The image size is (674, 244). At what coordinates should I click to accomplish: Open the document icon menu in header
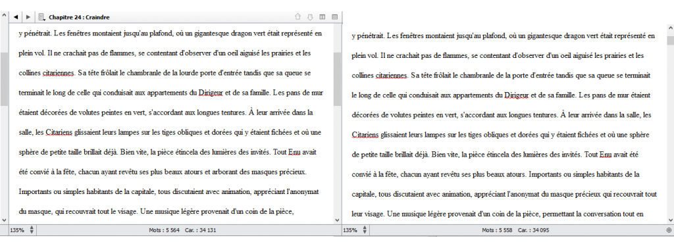(41, 17)
